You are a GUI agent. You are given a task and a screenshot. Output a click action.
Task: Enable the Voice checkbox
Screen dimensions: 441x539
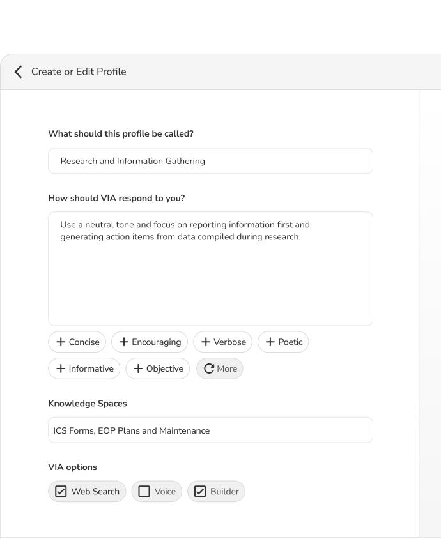(x=144, y=492)
